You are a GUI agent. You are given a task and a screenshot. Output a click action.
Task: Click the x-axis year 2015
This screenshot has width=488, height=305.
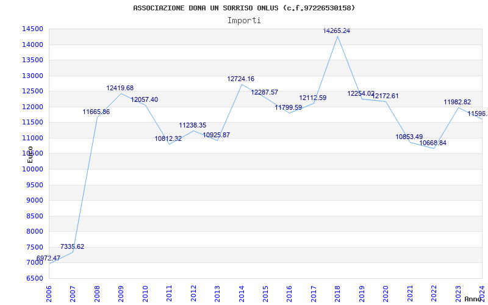pos(265,294)
